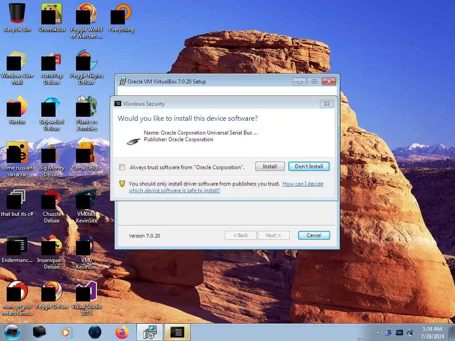Close the Windows Security dialog
455x341 pixels.
(x=327, y=104)
